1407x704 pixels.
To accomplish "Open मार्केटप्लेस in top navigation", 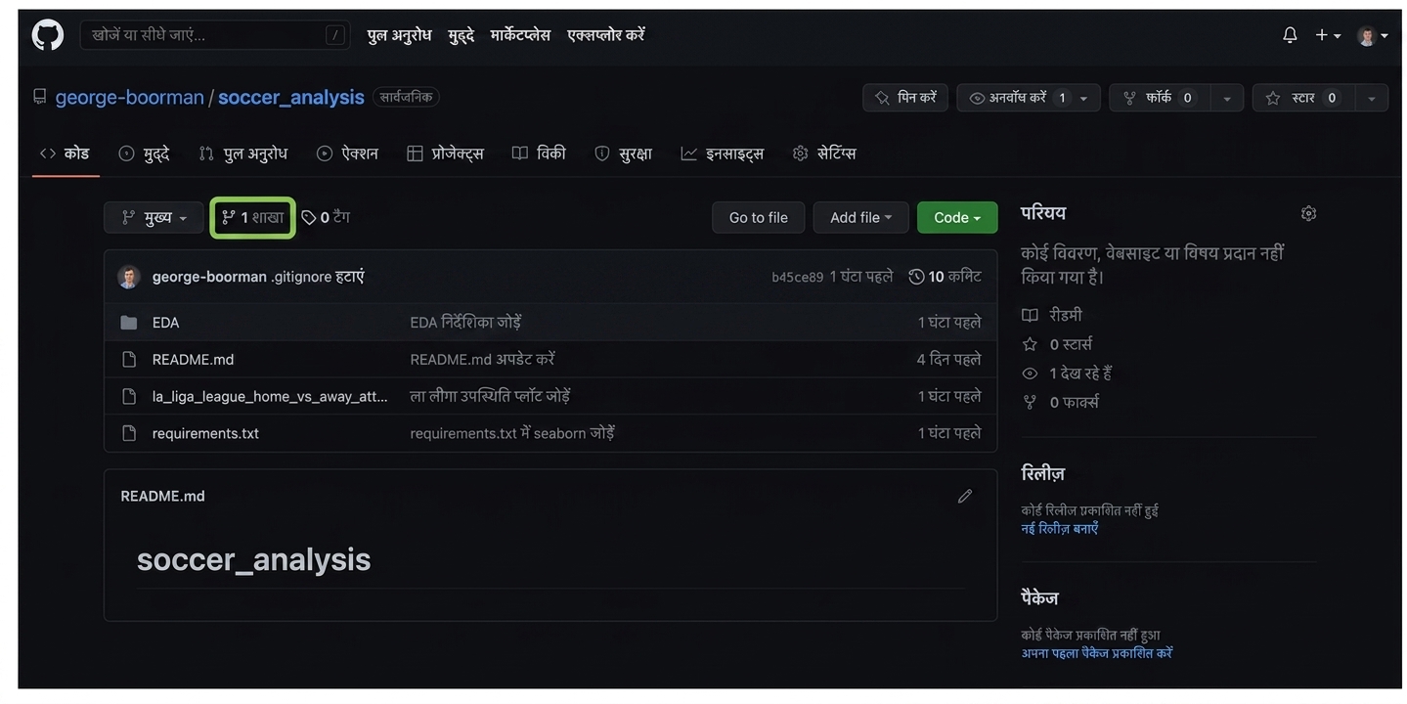I will tap(520, 35).
